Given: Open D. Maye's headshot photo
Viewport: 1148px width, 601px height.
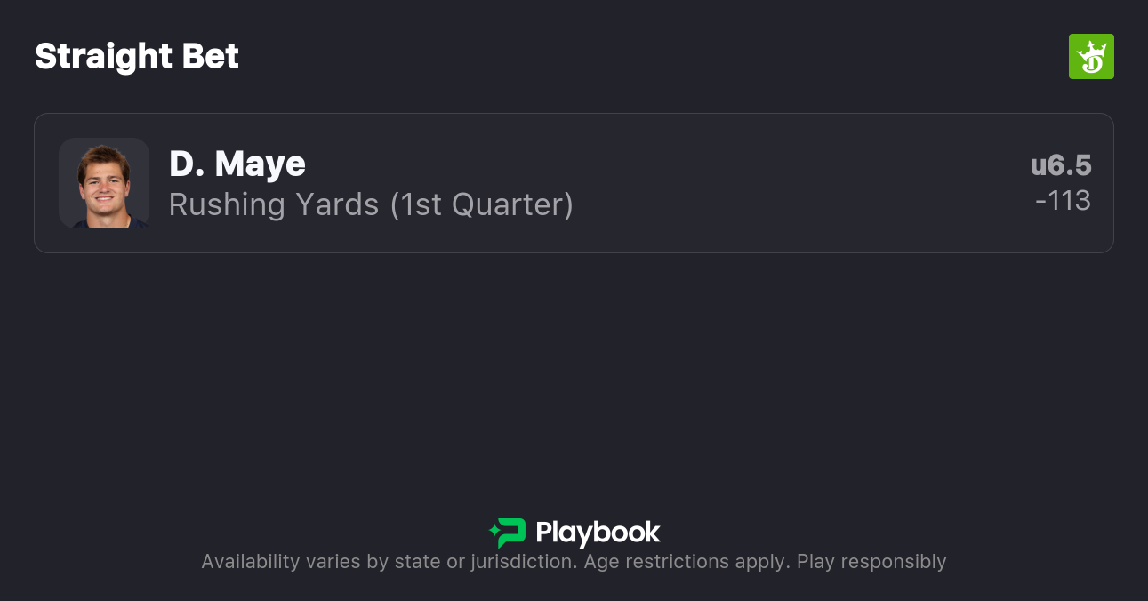Looking at the screenshot, I should pos(104,183).
